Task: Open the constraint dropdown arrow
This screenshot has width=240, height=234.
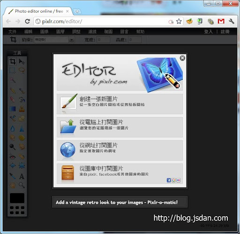Action: (71, 40)
